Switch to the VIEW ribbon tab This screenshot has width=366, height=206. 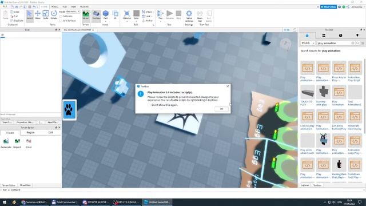tap(74, 6)
